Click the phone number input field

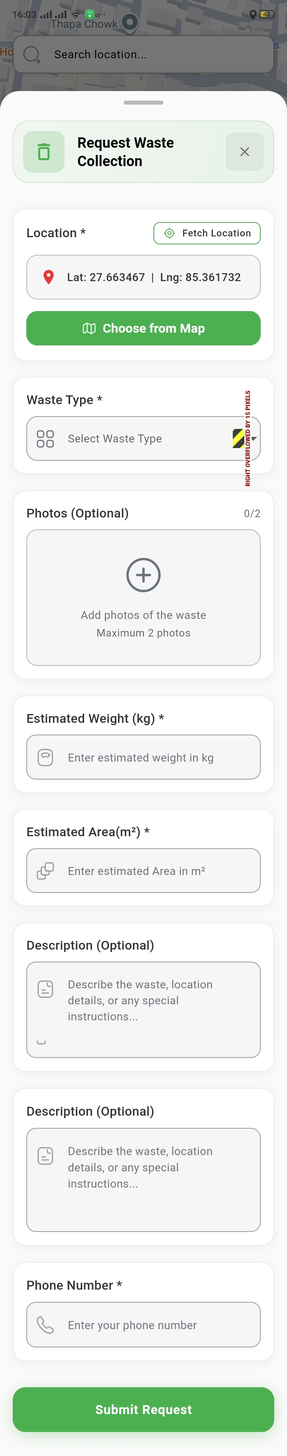click(143, 1324)
